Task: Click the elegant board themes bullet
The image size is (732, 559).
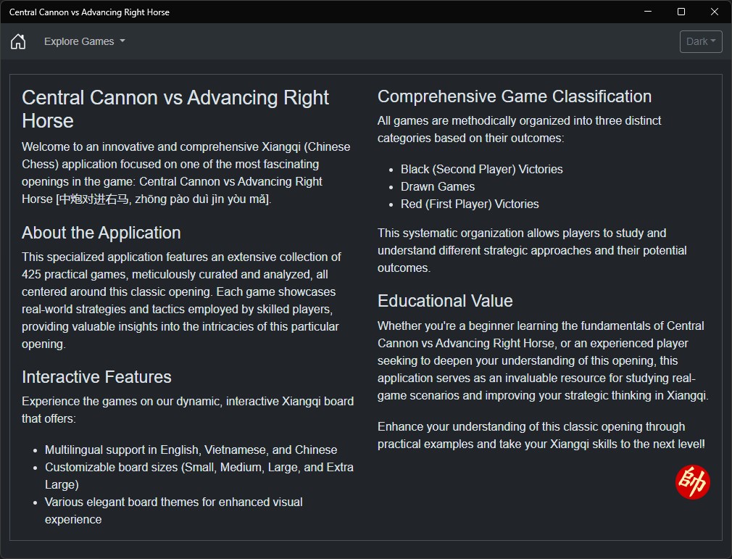Action: coord(173,502)
